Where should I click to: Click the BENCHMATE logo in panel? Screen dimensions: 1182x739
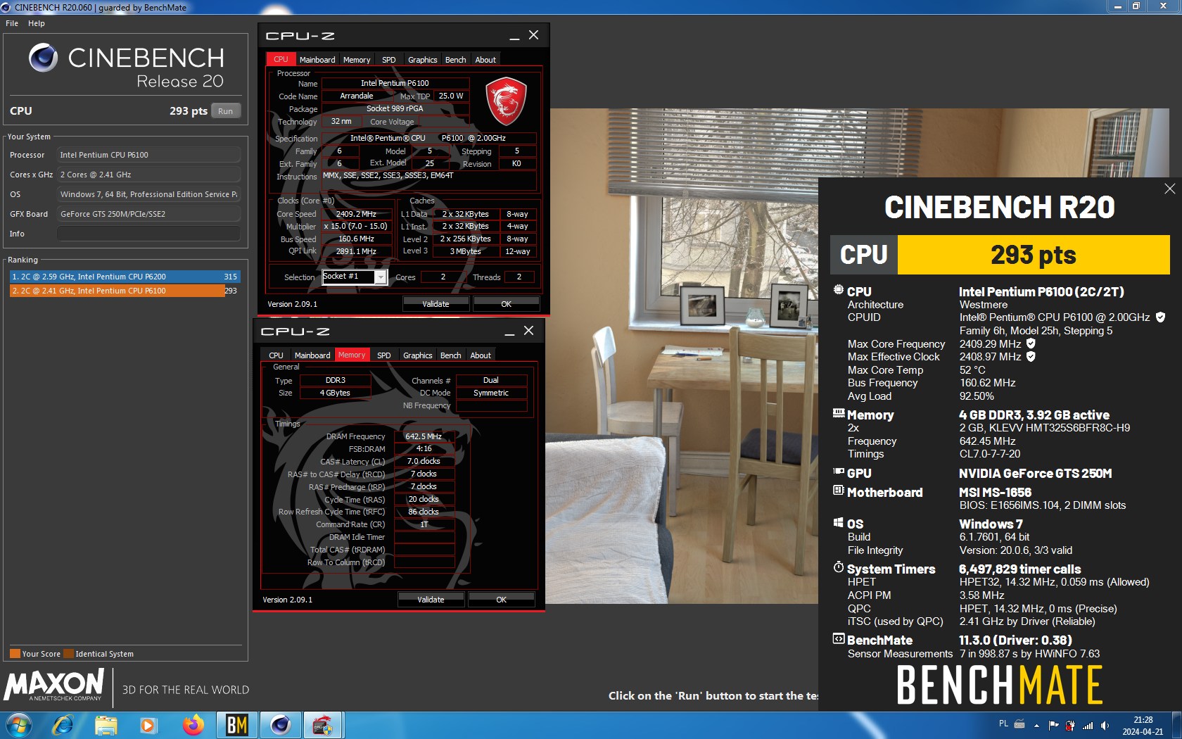coord(999,686)
